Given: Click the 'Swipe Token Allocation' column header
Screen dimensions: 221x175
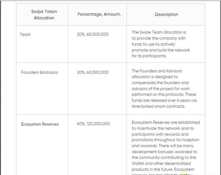Looking at the screenshot, I should [44, 15].
